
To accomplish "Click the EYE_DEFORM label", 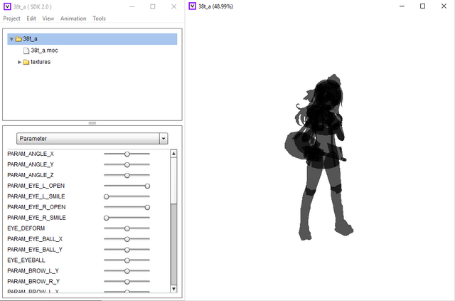I will 26,228.
